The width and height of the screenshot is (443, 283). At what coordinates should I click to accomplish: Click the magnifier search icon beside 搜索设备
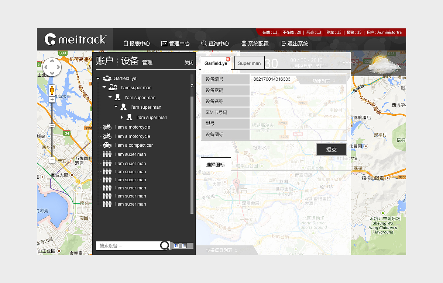pos(165,245)
